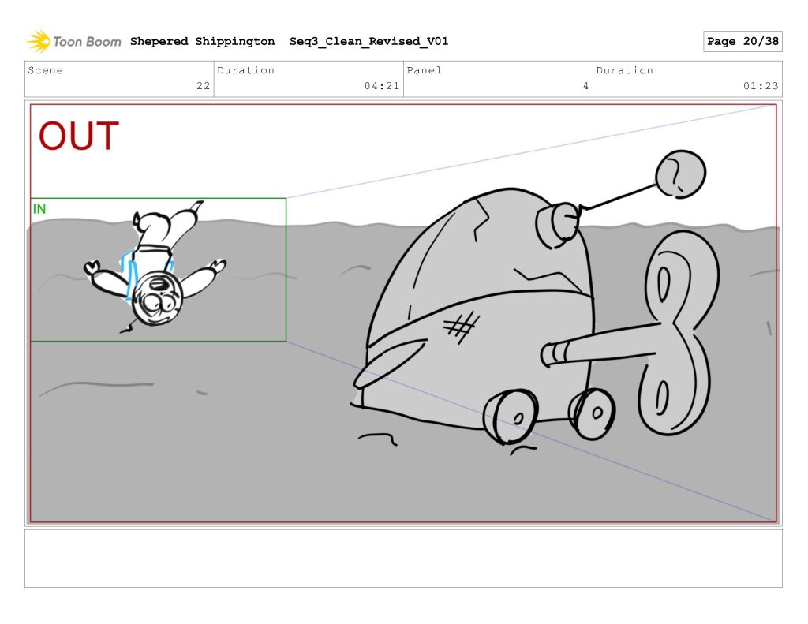808x624 pixels.
Task: Click the red OUT camera label
Action: [x=79, y=136]
